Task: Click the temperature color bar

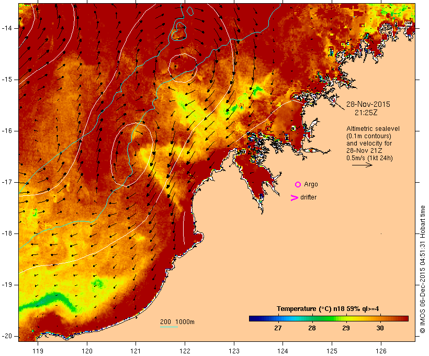Action: 329,318
